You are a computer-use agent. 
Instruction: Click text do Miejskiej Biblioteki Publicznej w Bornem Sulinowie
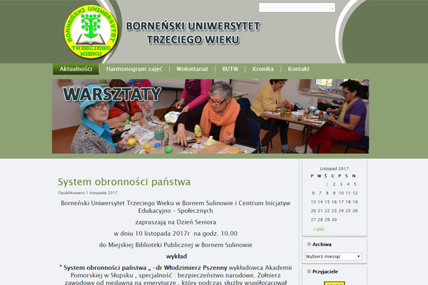coord(175,245)
